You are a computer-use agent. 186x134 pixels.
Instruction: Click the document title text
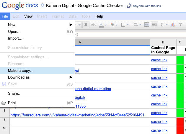(84, 6)
